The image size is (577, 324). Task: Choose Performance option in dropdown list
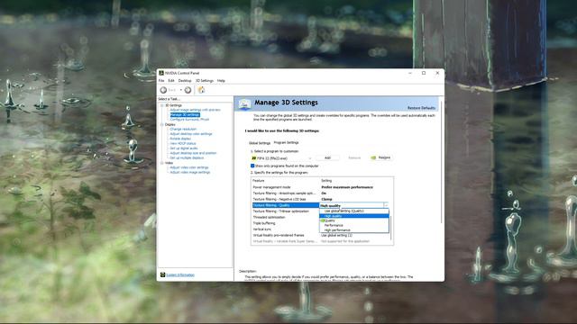click(x=353, y=225)
